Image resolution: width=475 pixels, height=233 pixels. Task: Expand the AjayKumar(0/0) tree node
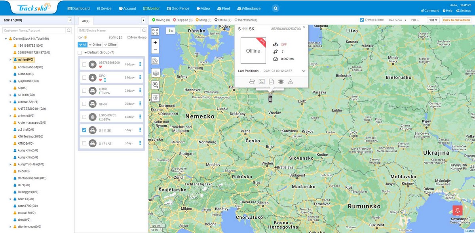(x=10, y=81)
